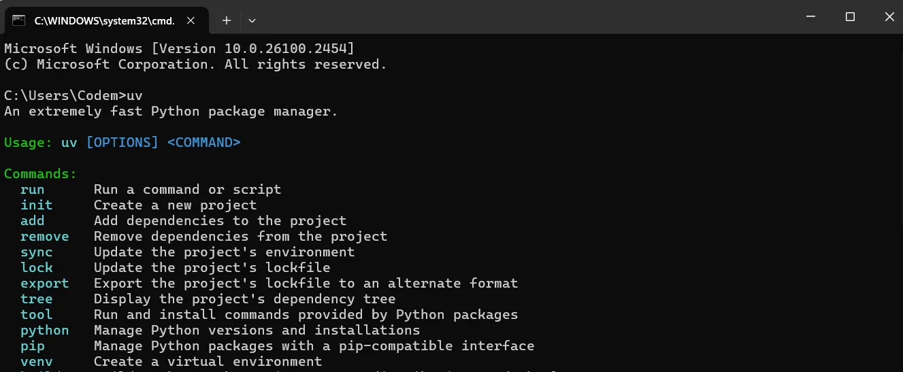Click the "init" command name

[37, 205]
